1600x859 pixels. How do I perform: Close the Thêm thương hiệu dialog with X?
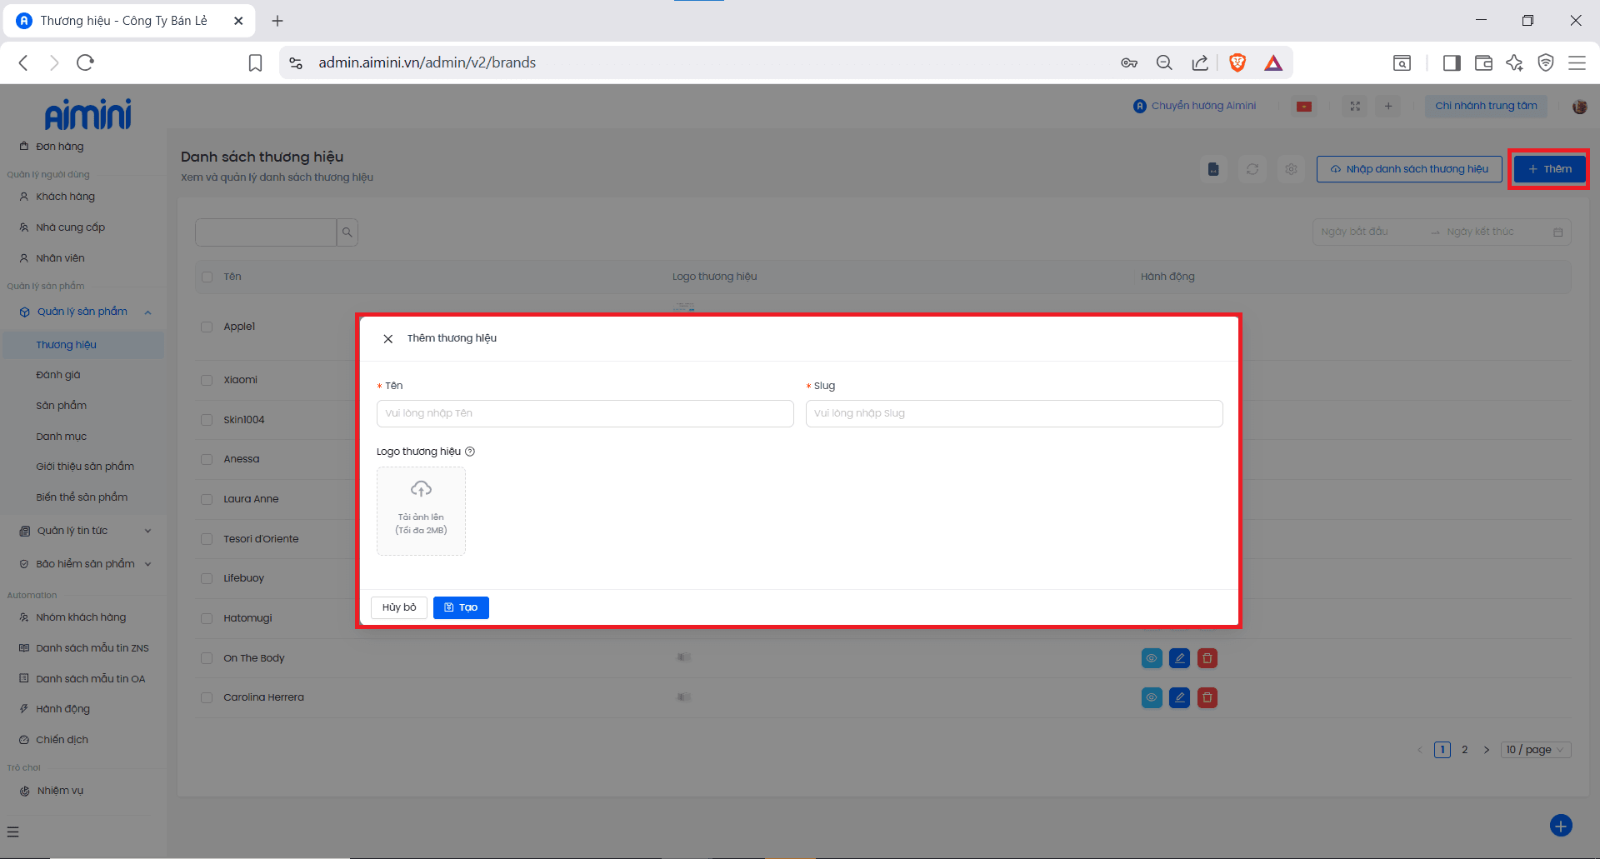coord(387,339)
